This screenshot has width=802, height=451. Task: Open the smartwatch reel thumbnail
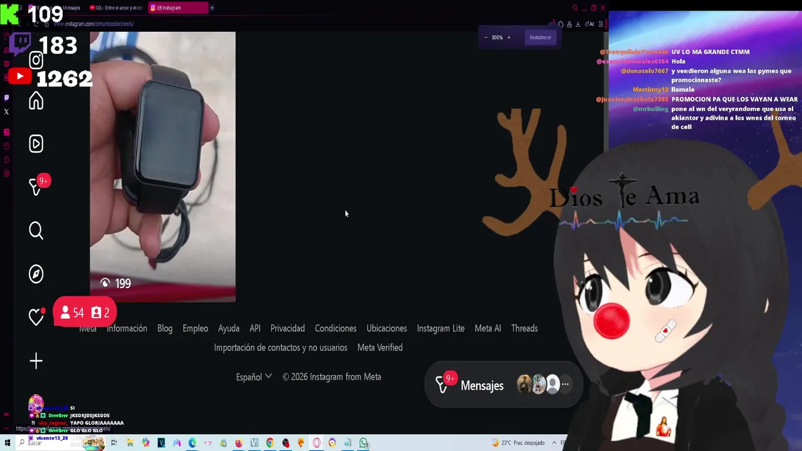tap(162, 167)
